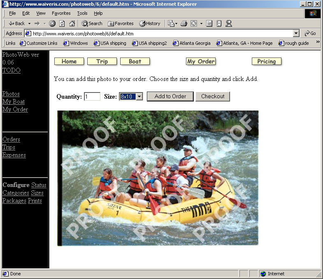
Task: Go to the Home page icon
Action: (x=72, y=23)
